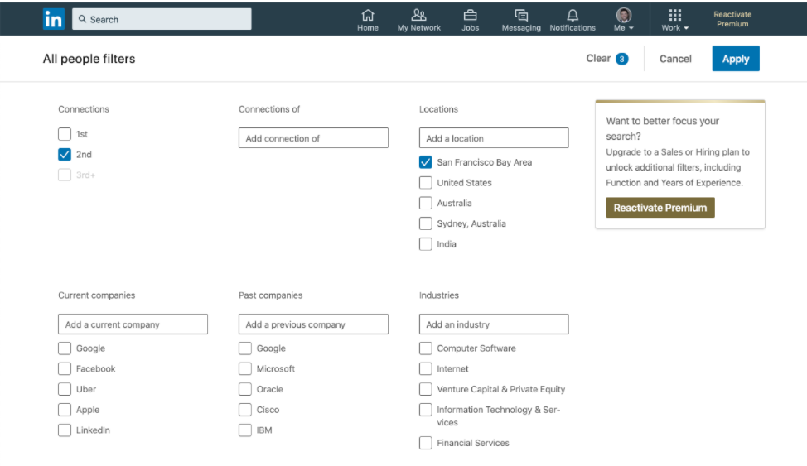This screenshot has height=466, width=807.
Task: Apply the selected people filters
Action: point(736,59)
